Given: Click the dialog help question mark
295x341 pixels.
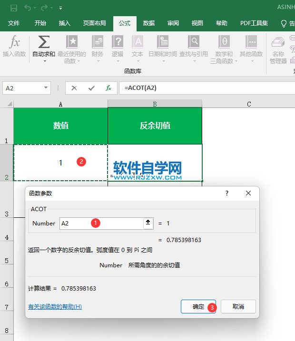Looking at the screenshot, I should [x=227, y=193].
